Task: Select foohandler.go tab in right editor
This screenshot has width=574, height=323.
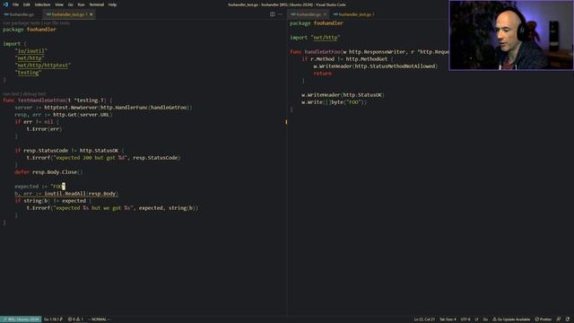Action: click(x=309, y=14)
